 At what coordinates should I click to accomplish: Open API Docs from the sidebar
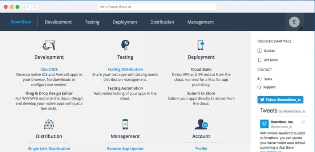pos(271,60)
